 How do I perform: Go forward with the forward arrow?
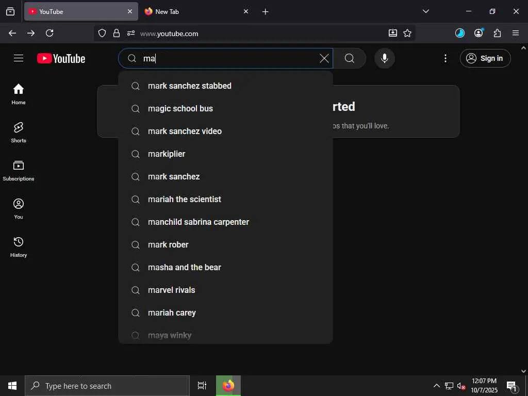(31, 33)
